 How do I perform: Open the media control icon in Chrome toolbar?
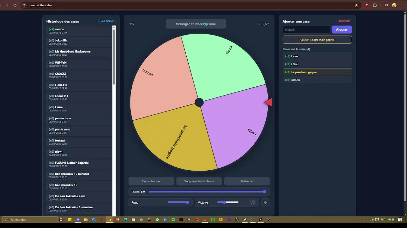pos(387,5)
